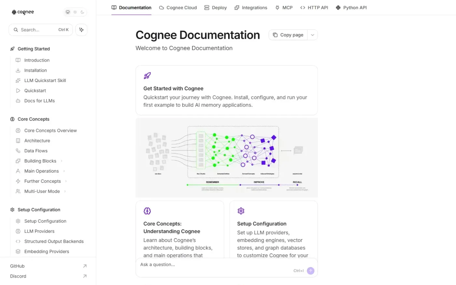Expand Further Concepts submenu
Viewport: 456px width, 285px height.
(x=66, y=181)
